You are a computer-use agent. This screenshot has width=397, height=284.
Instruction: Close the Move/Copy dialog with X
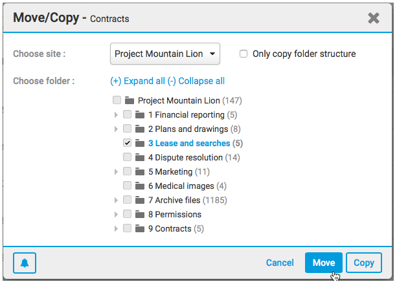(374, 18)
